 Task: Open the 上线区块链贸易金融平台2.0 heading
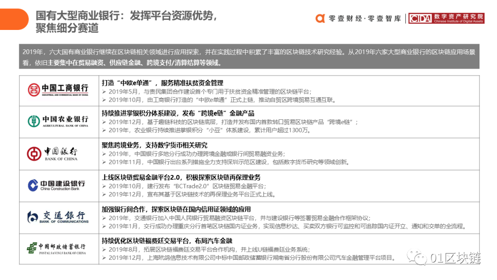(x=182, y=177)
